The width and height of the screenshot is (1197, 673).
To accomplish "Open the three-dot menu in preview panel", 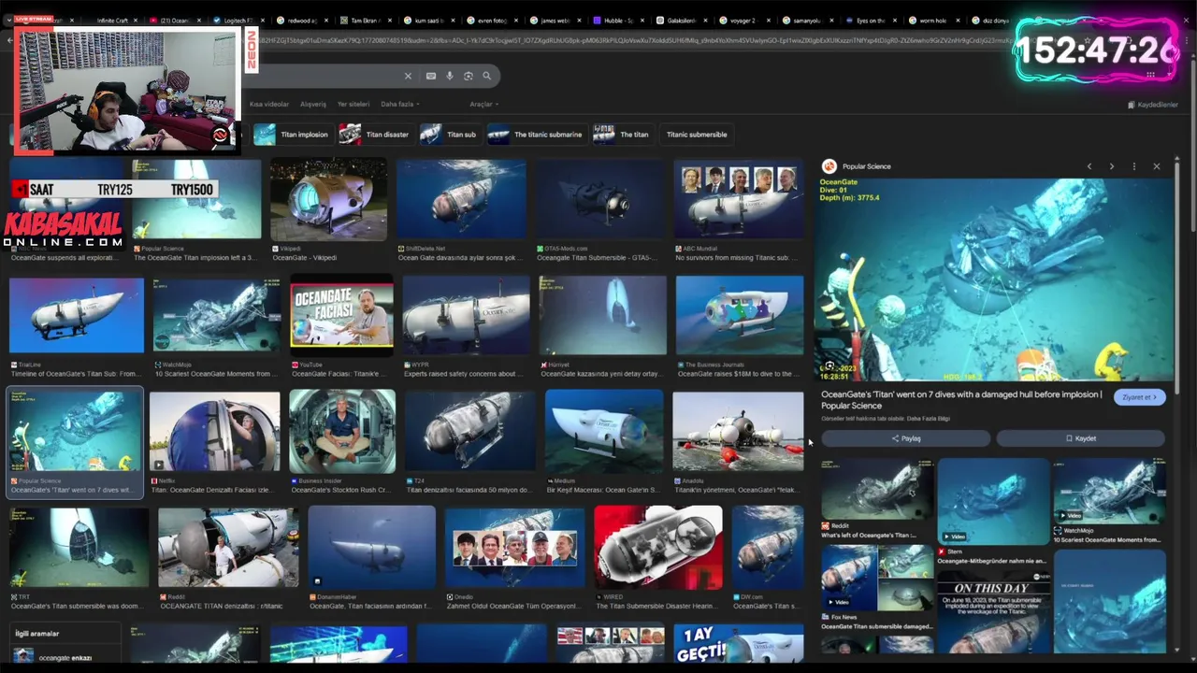I will [1133, 166].
